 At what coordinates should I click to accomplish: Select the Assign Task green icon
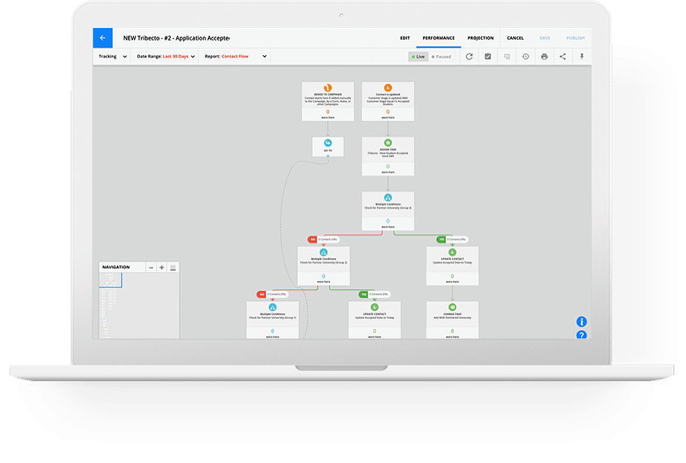tap(388, 143)
